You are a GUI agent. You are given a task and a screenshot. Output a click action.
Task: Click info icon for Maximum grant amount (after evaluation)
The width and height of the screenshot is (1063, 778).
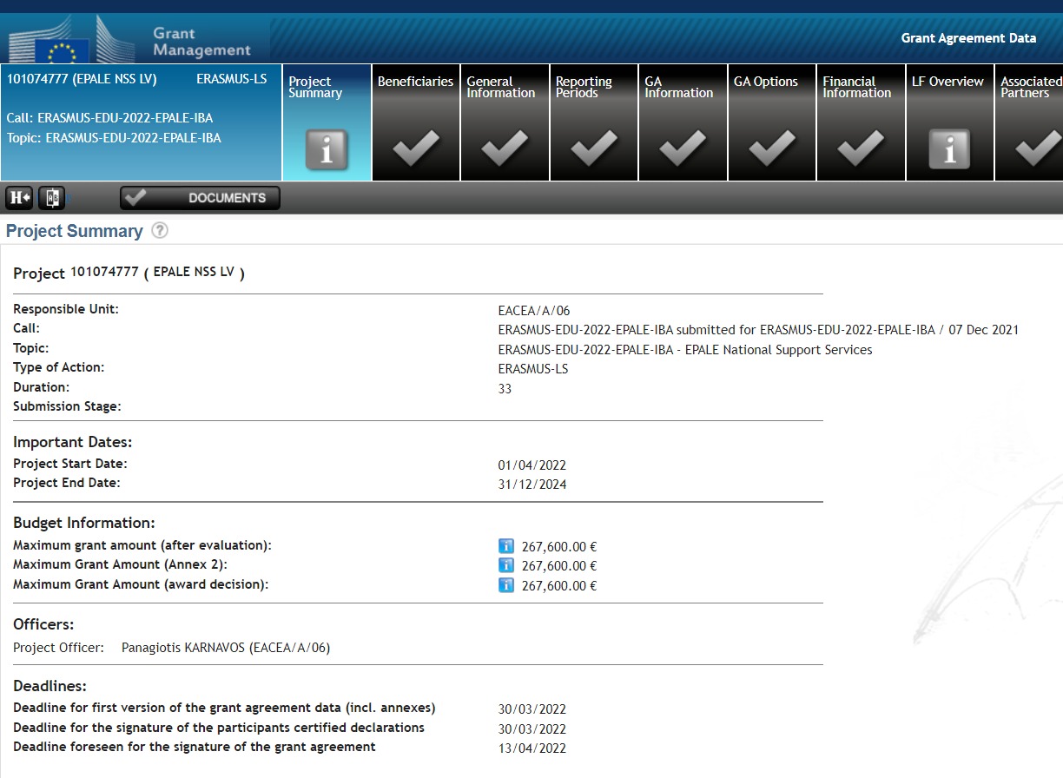[506, 546]
